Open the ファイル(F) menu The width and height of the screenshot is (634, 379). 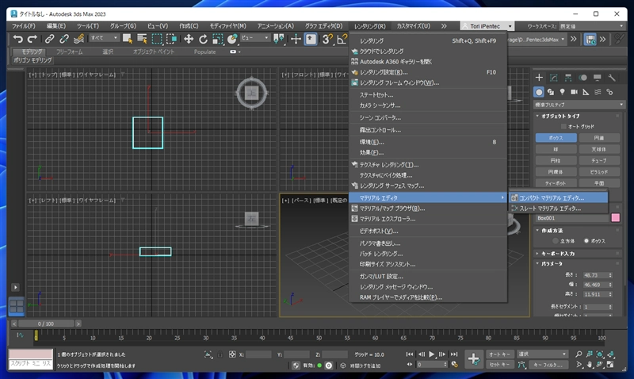[x=24, y=26]
